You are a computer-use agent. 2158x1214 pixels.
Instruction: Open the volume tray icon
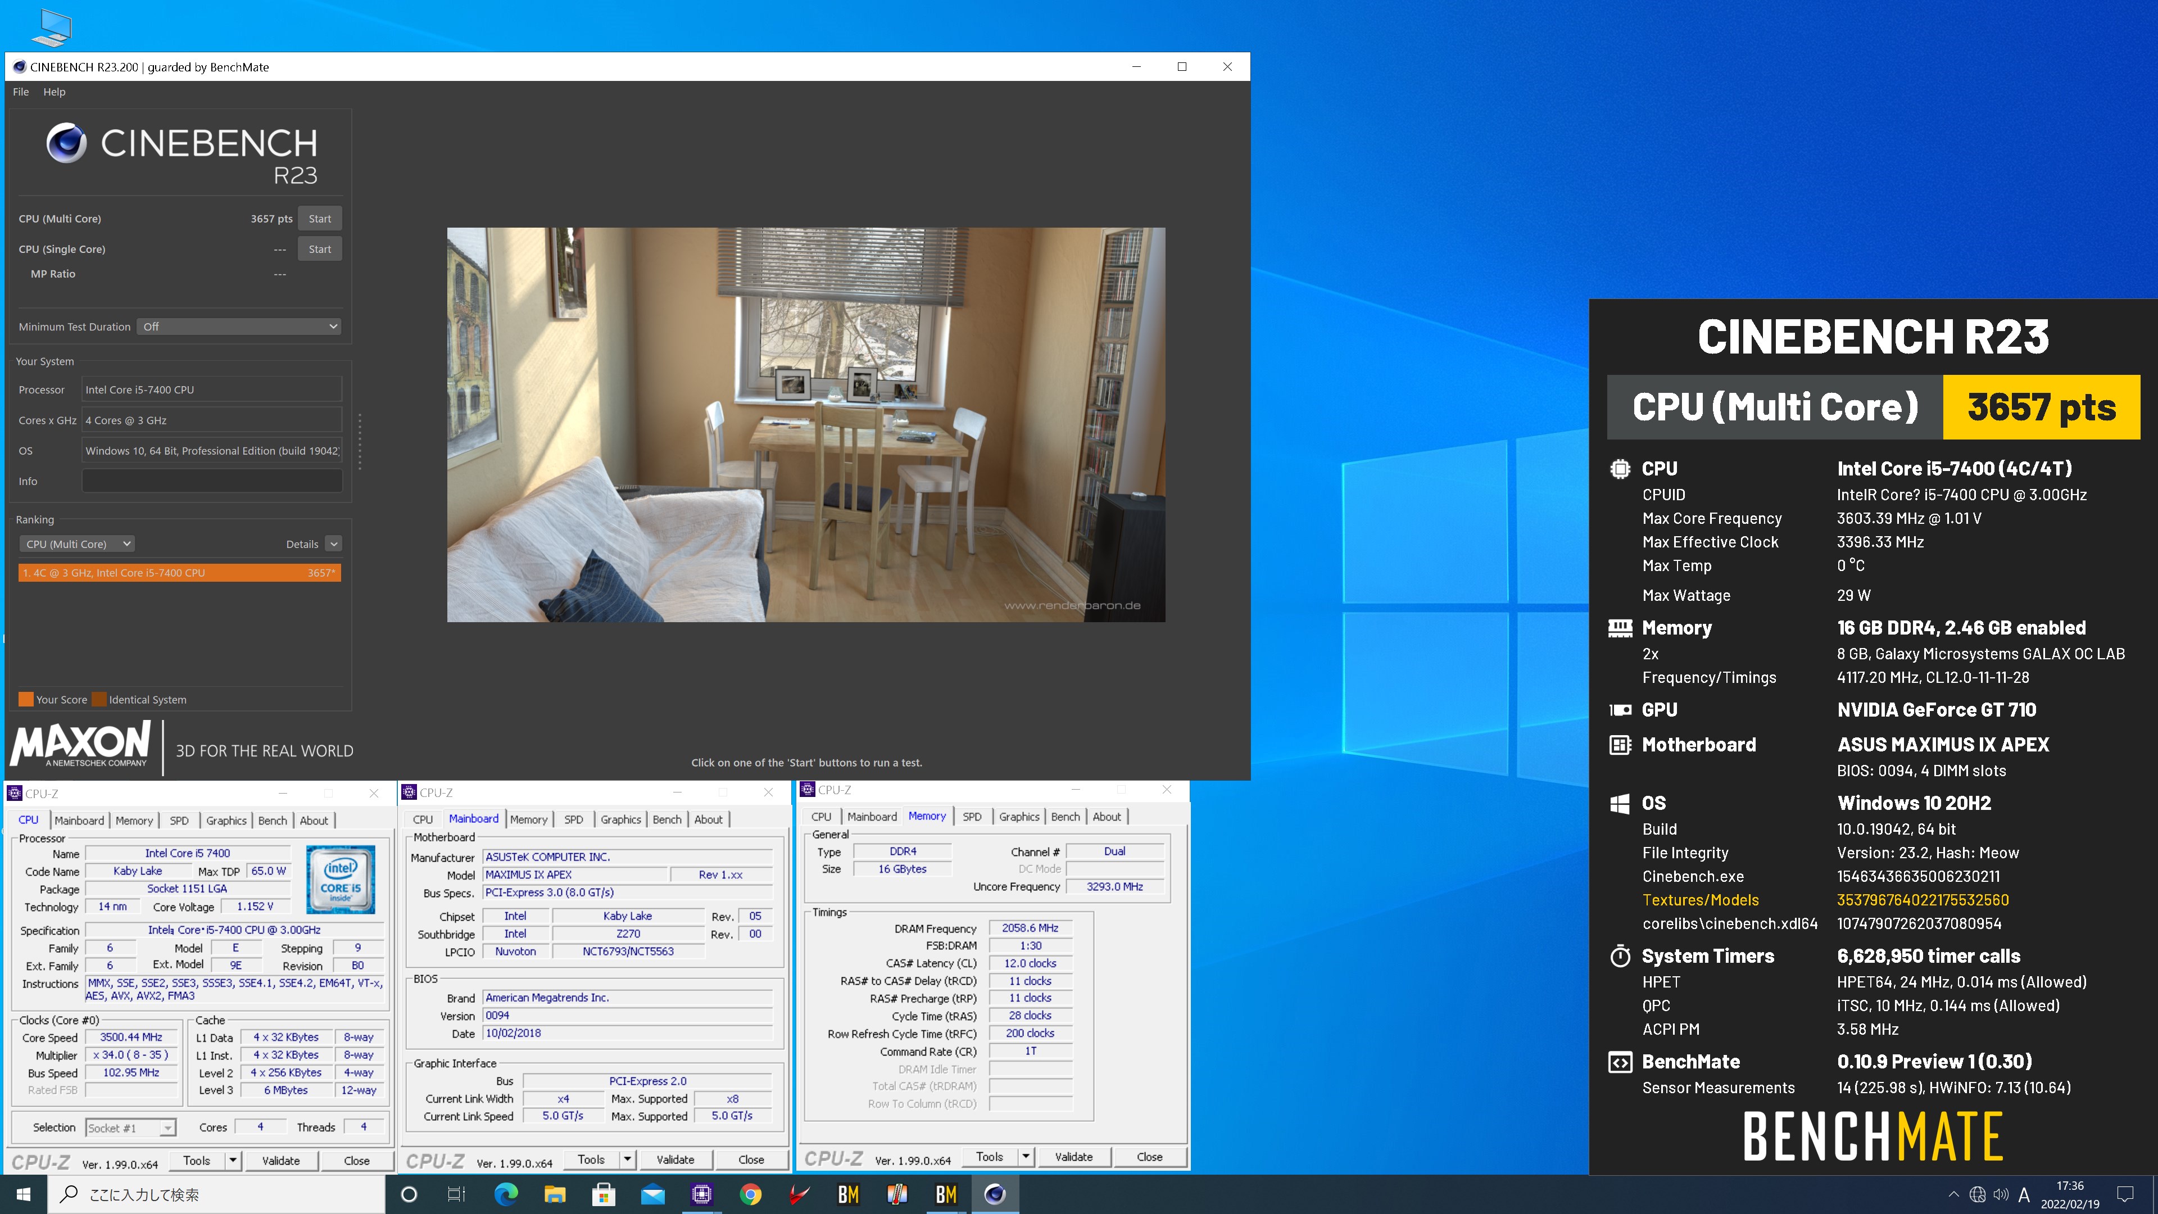2001,1195
